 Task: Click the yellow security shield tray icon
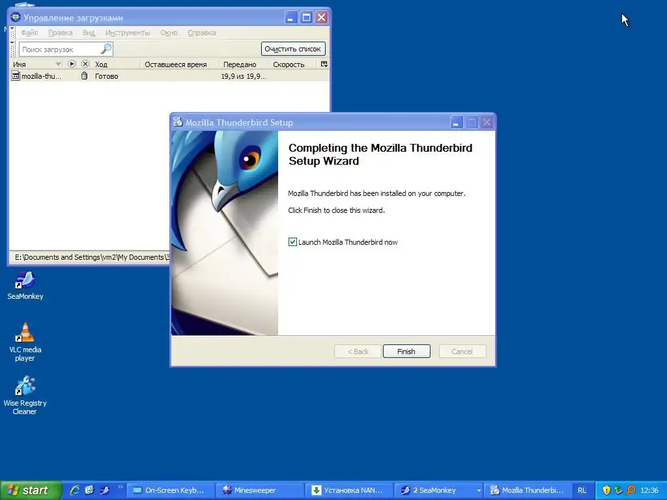606,490
